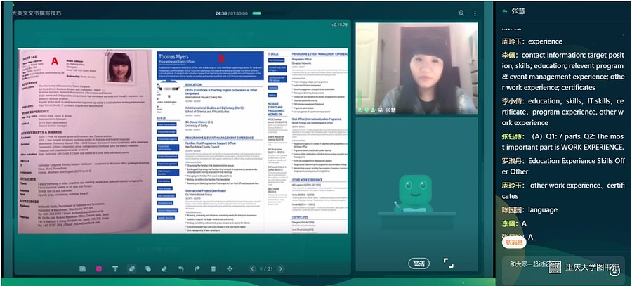The width and height of the screenshot is (632, 286).
Task: Click the 24:38 elapsed time display
Action: coord(221,13)
